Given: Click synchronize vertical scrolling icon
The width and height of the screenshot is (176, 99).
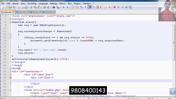Looking at the screenshot, I should tap(72, 7).
